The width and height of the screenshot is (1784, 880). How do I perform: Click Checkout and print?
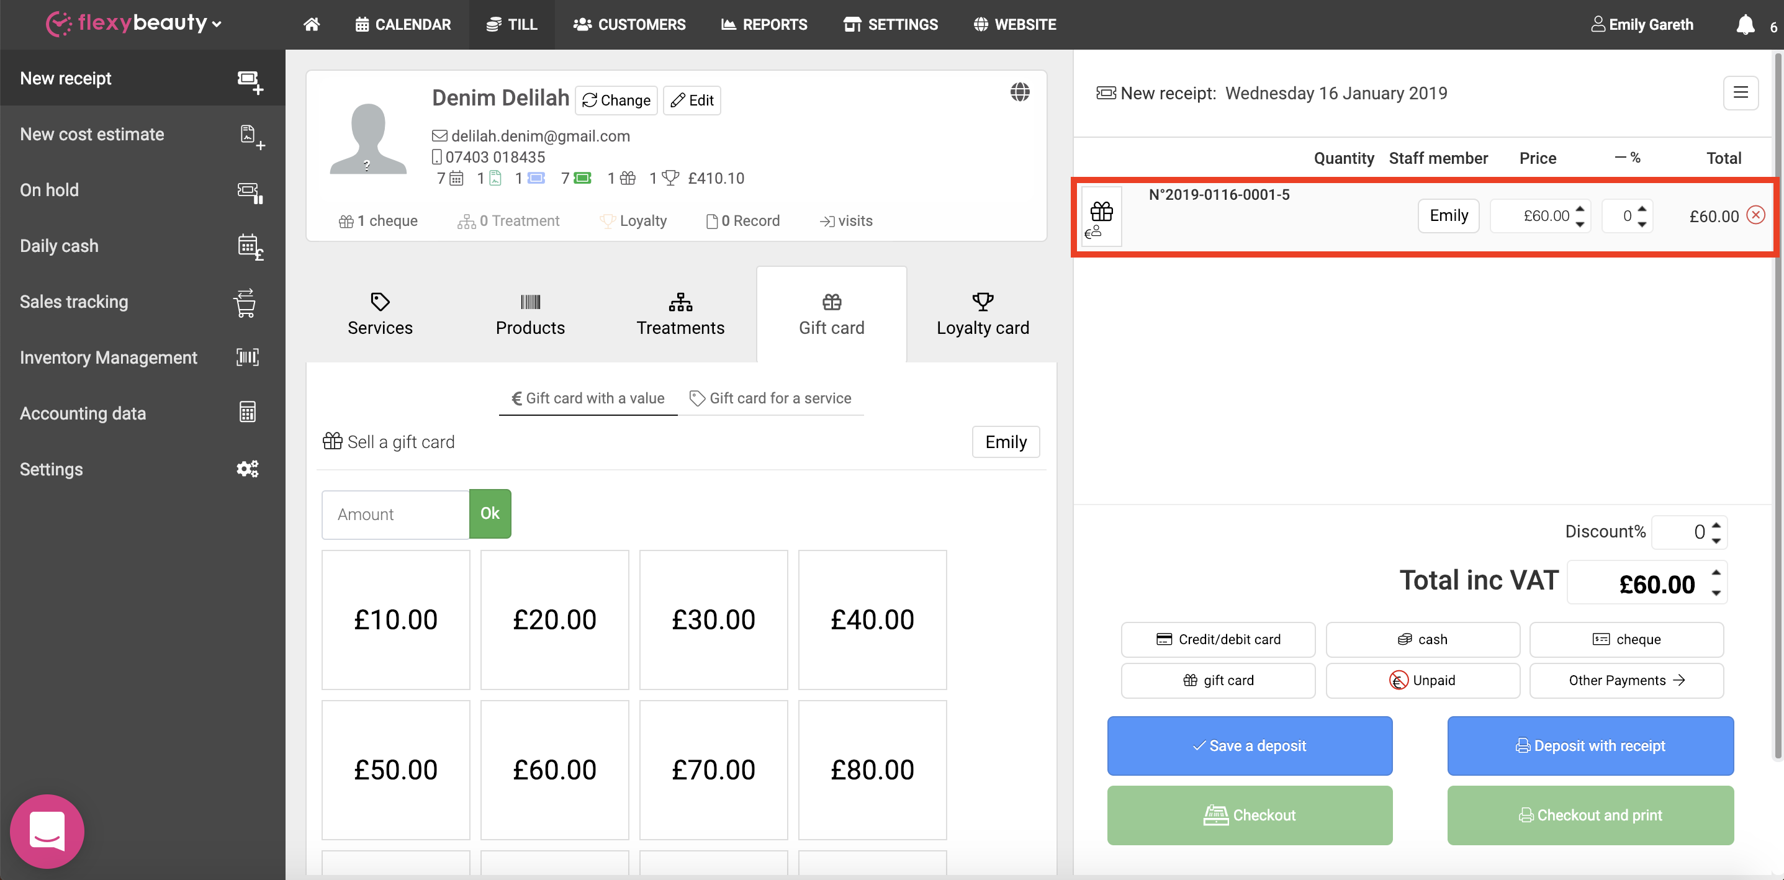(1590, 815)
